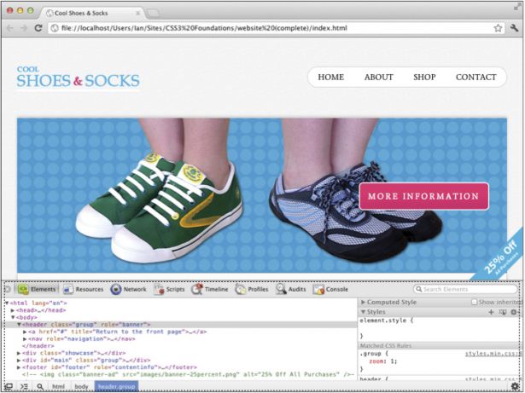
Task: Click the Search Elements field
Action: tap(465, 289)
